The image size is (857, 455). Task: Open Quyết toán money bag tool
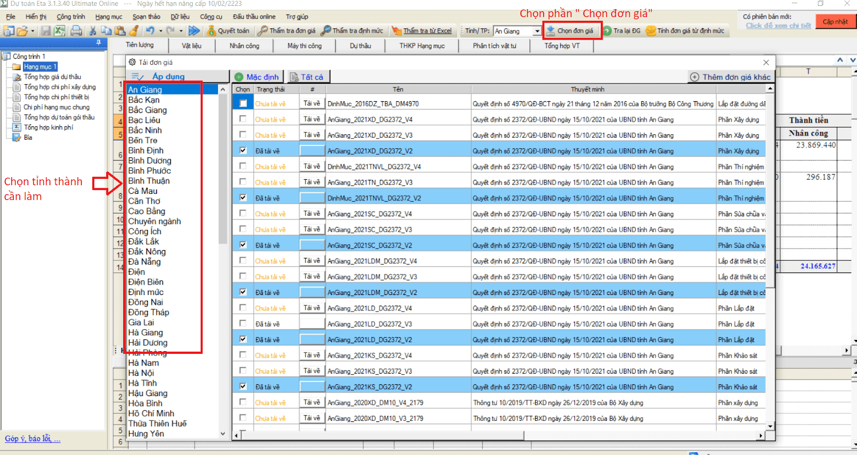click(x=228, y=31)
